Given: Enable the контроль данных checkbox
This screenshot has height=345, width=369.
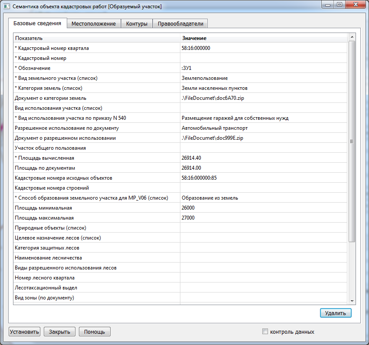Looking at the screenshot, I should pos(265,332).
